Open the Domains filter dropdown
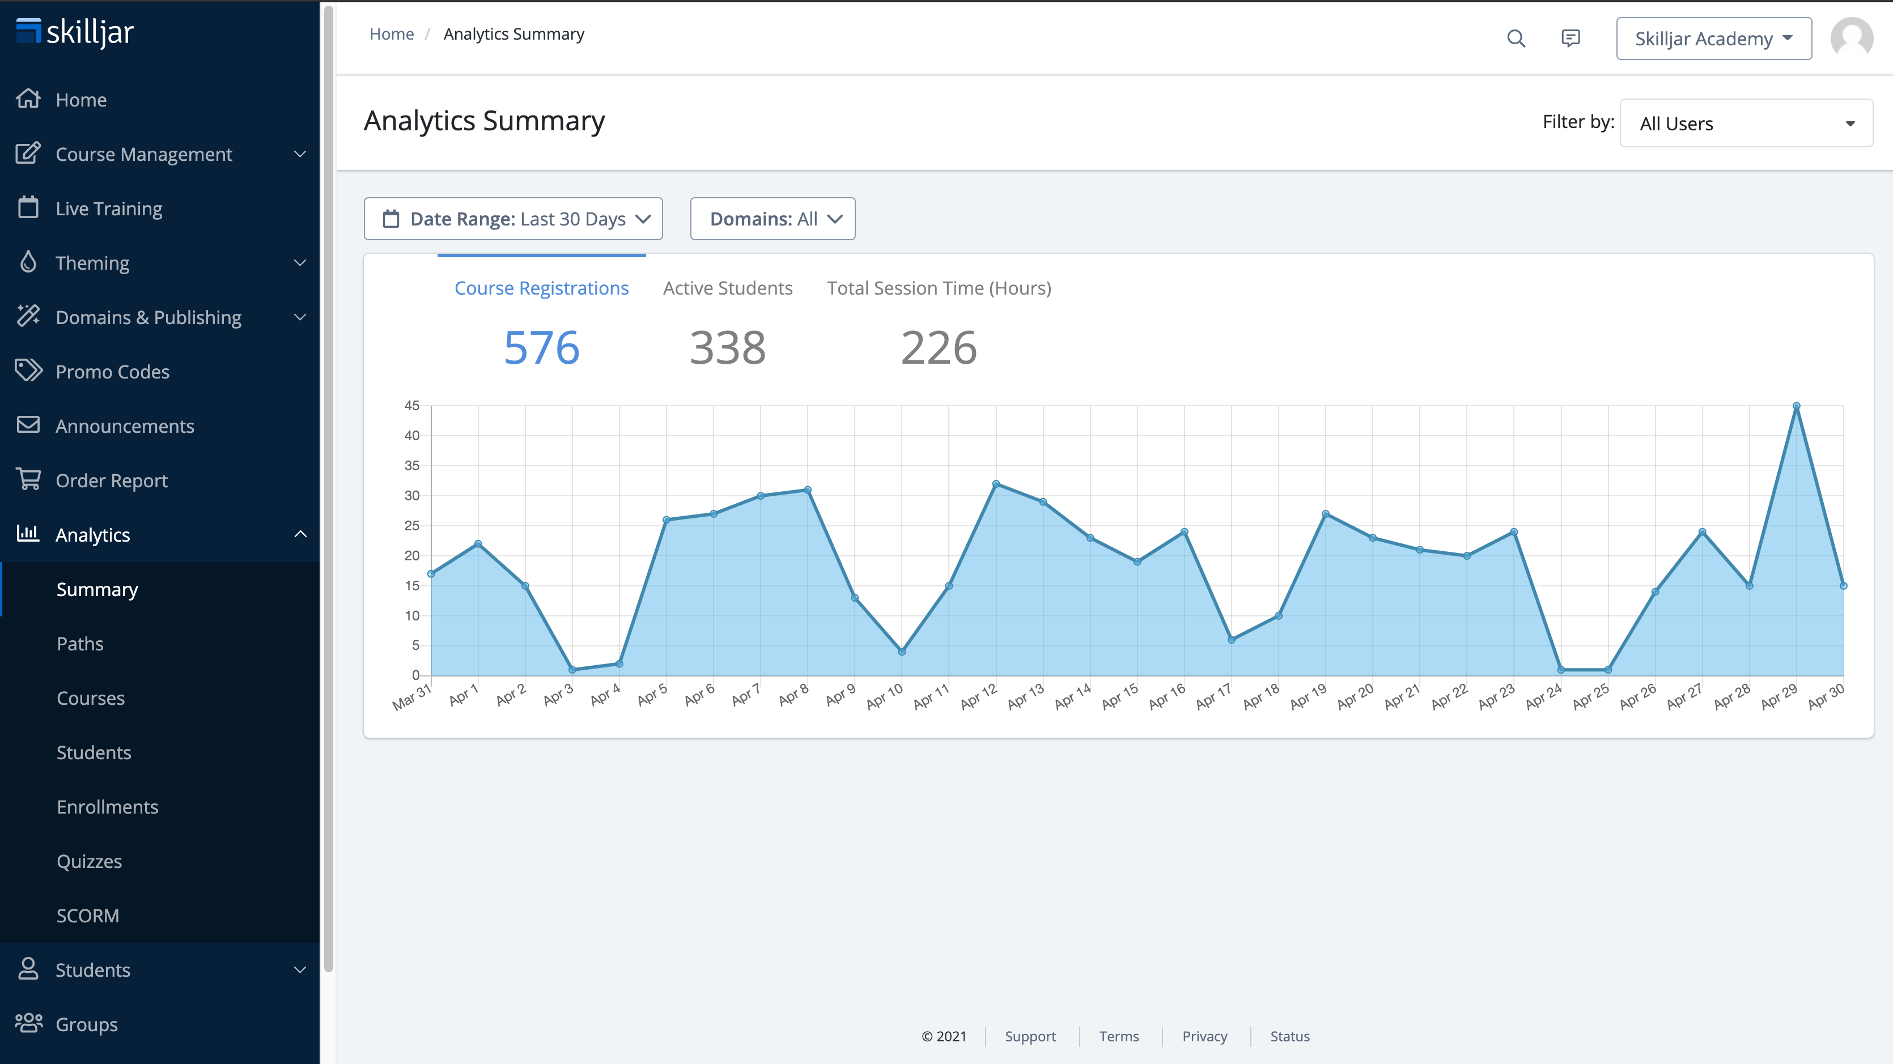1893x1064 pixels. [773, 219]
